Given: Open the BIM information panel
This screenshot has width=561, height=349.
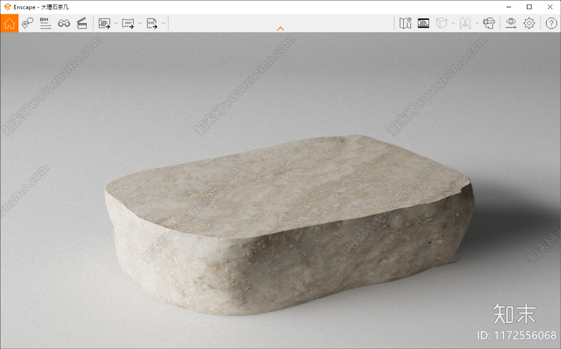Looking at the screenshot, I should click(45, 24).
